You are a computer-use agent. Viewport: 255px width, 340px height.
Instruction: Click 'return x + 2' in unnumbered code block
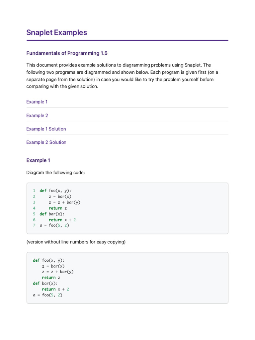(55, 289)
